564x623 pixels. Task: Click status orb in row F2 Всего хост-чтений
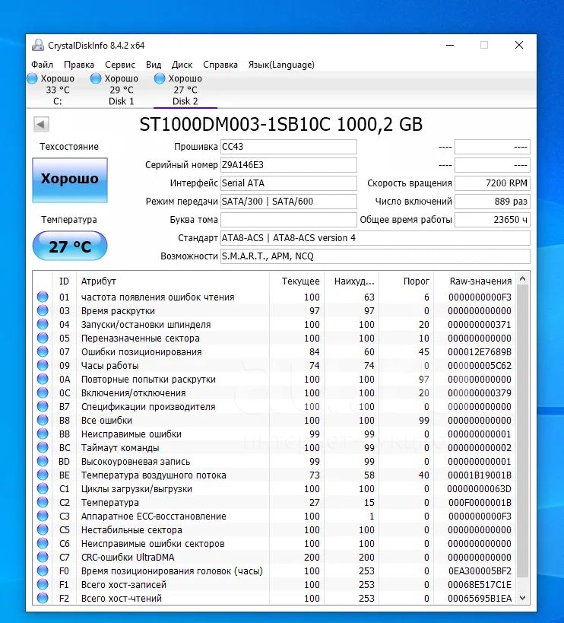(x=43, y=598)
